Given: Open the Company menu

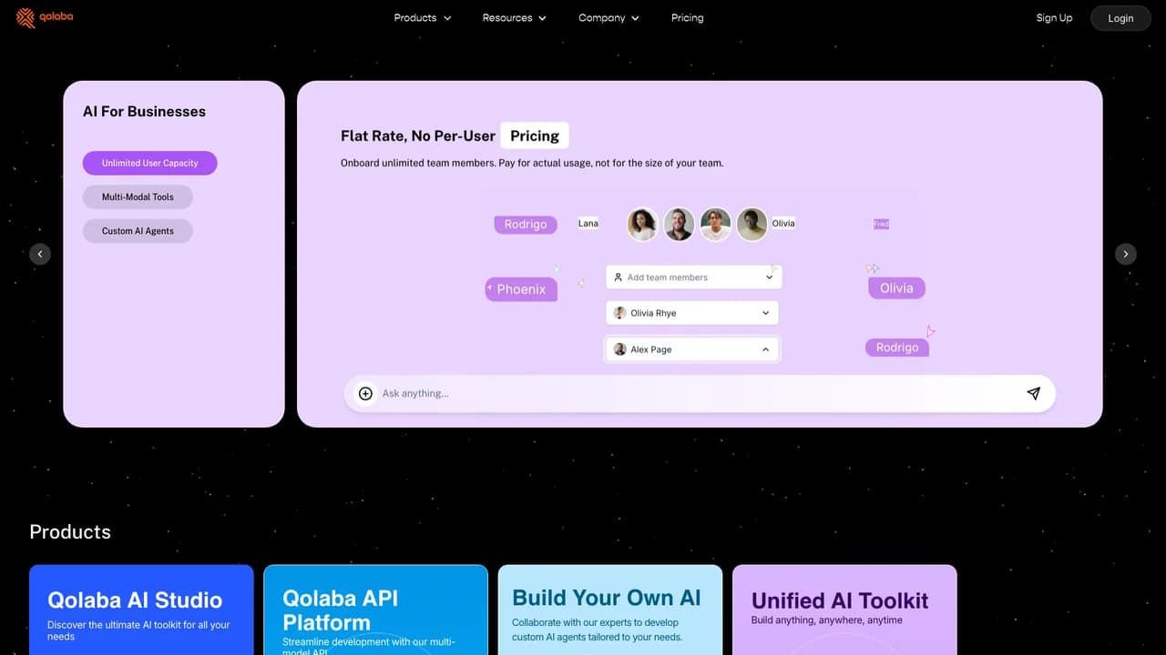Looking at the screenshot, I should click(x=609, y=18).
